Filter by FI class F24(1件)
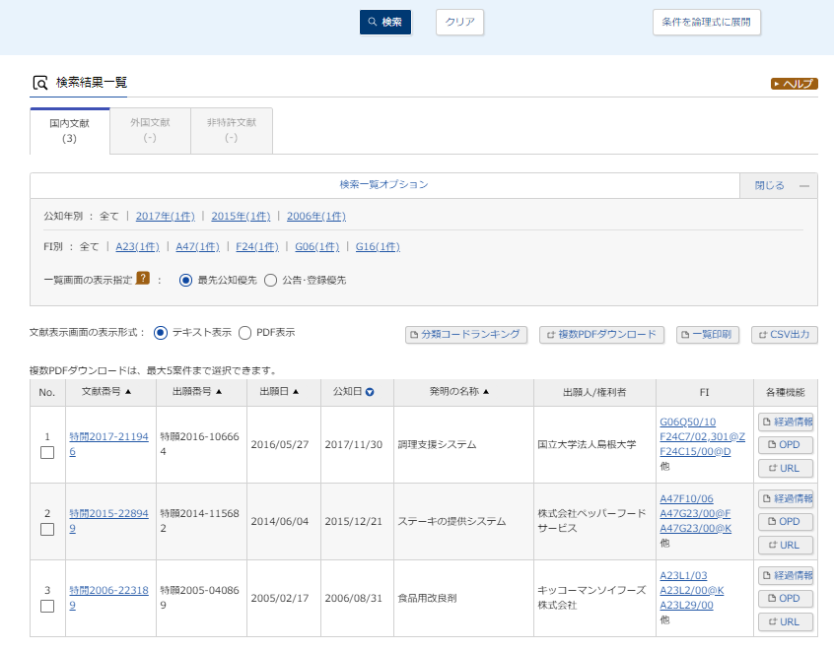 tap(257, 246)
